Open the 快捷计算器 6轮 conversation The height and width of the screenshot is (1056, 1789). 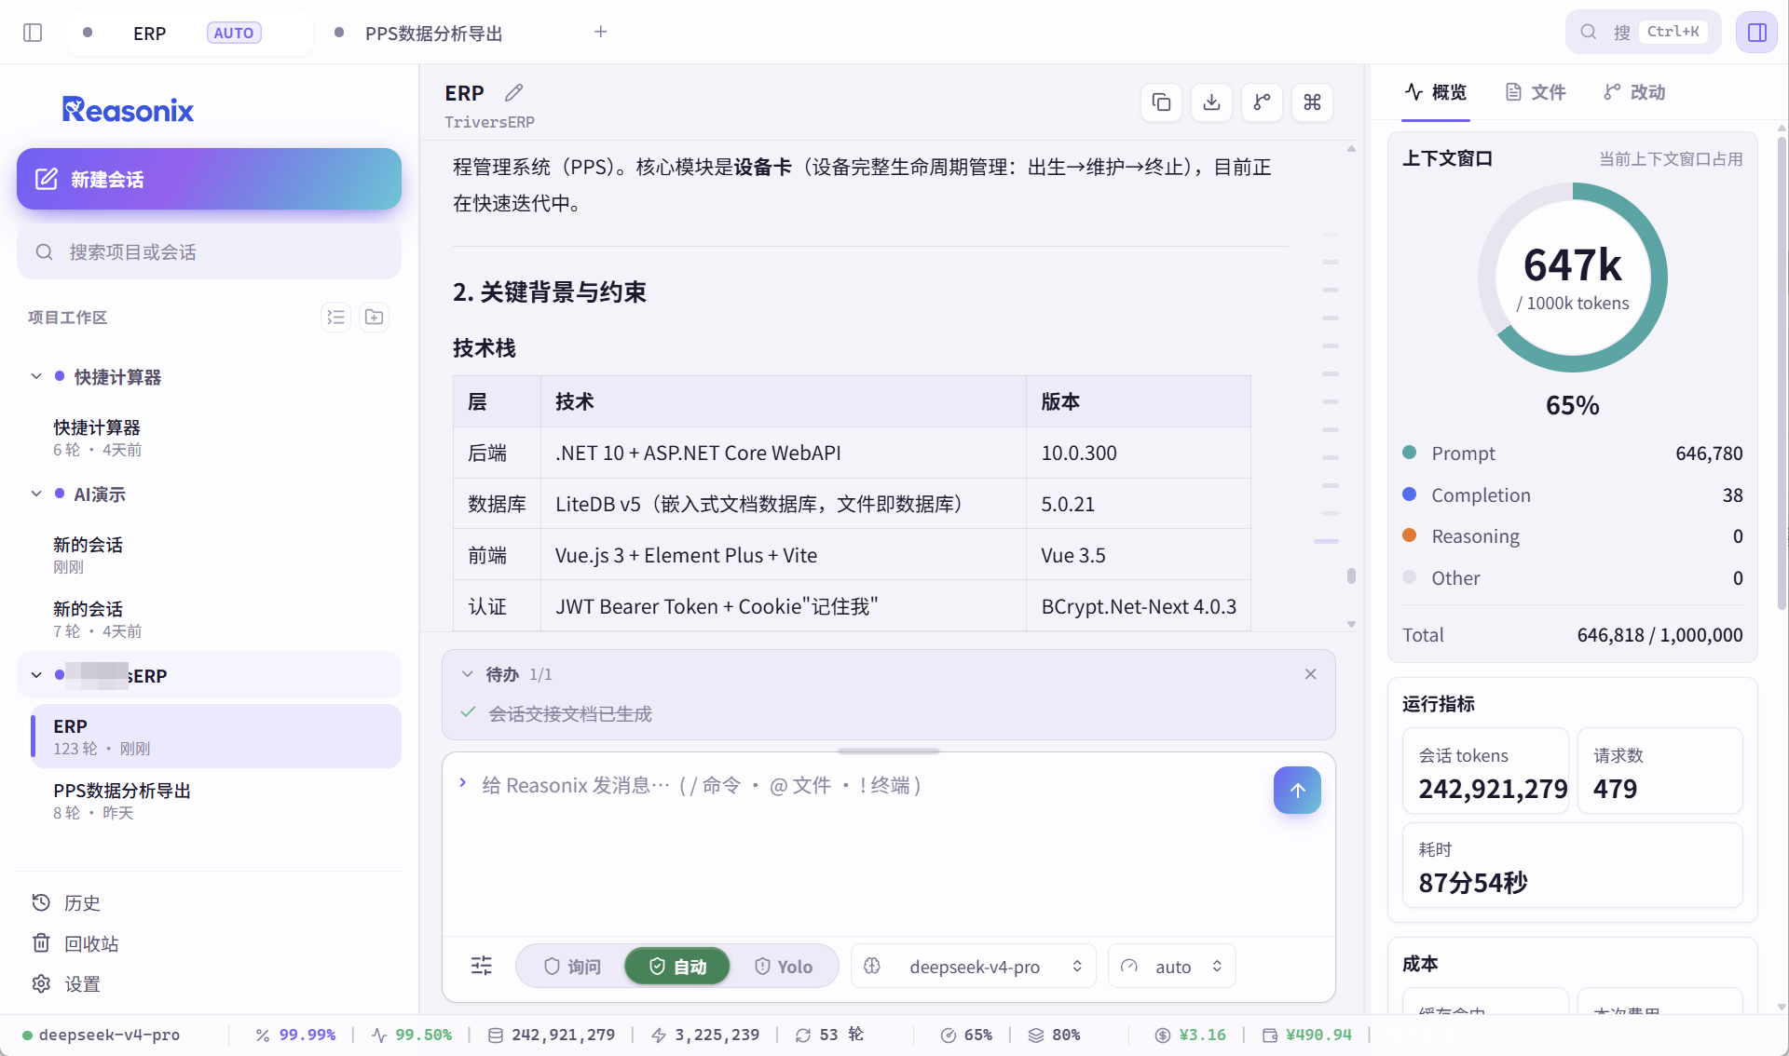pos(216,438)
